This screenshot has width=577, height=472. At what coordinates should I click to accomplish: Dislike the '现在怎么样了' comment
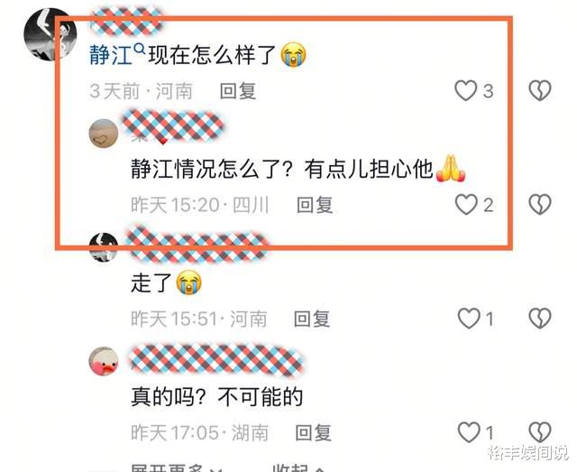540,90
